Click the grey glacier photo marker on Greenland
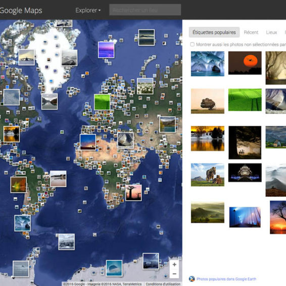Image resolution: width=286 pixels, height=286 pixels. click(x=69, y=58)
